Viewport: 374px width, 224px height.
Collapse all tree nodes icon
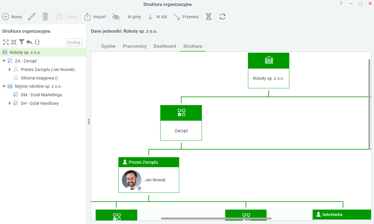[14, 42]
